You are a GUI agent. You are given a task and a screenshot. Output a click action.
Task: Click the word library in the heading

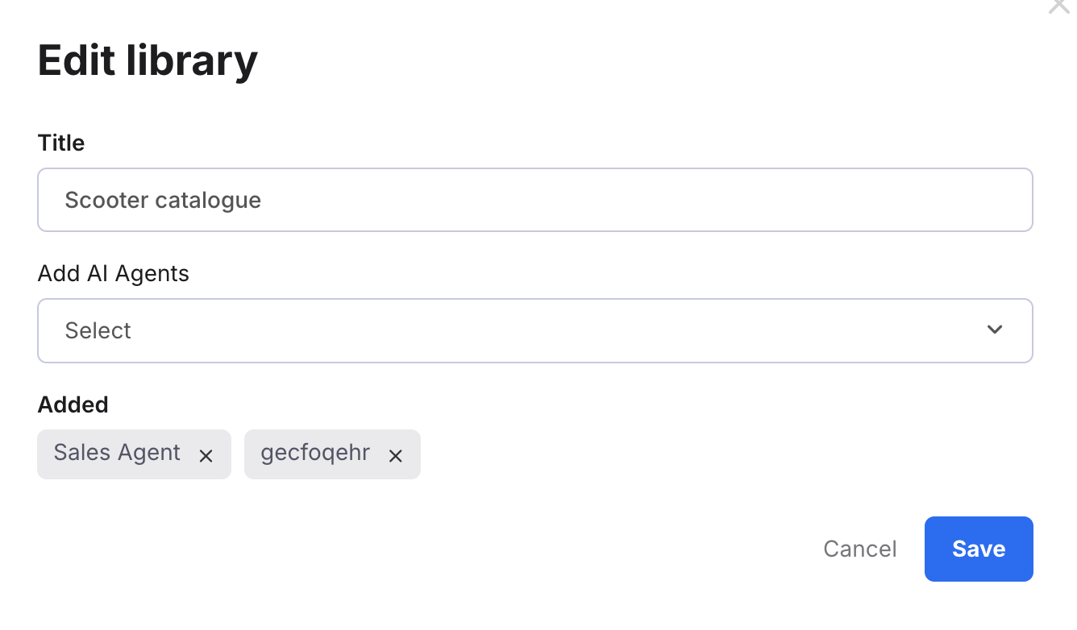click(192, 60)
